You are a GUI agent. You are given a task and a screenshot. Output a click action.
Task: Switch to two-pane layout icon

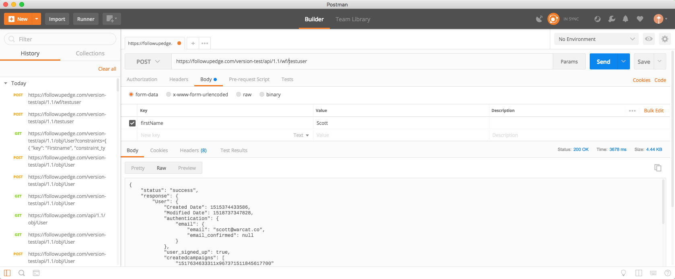tap(639, 273)
